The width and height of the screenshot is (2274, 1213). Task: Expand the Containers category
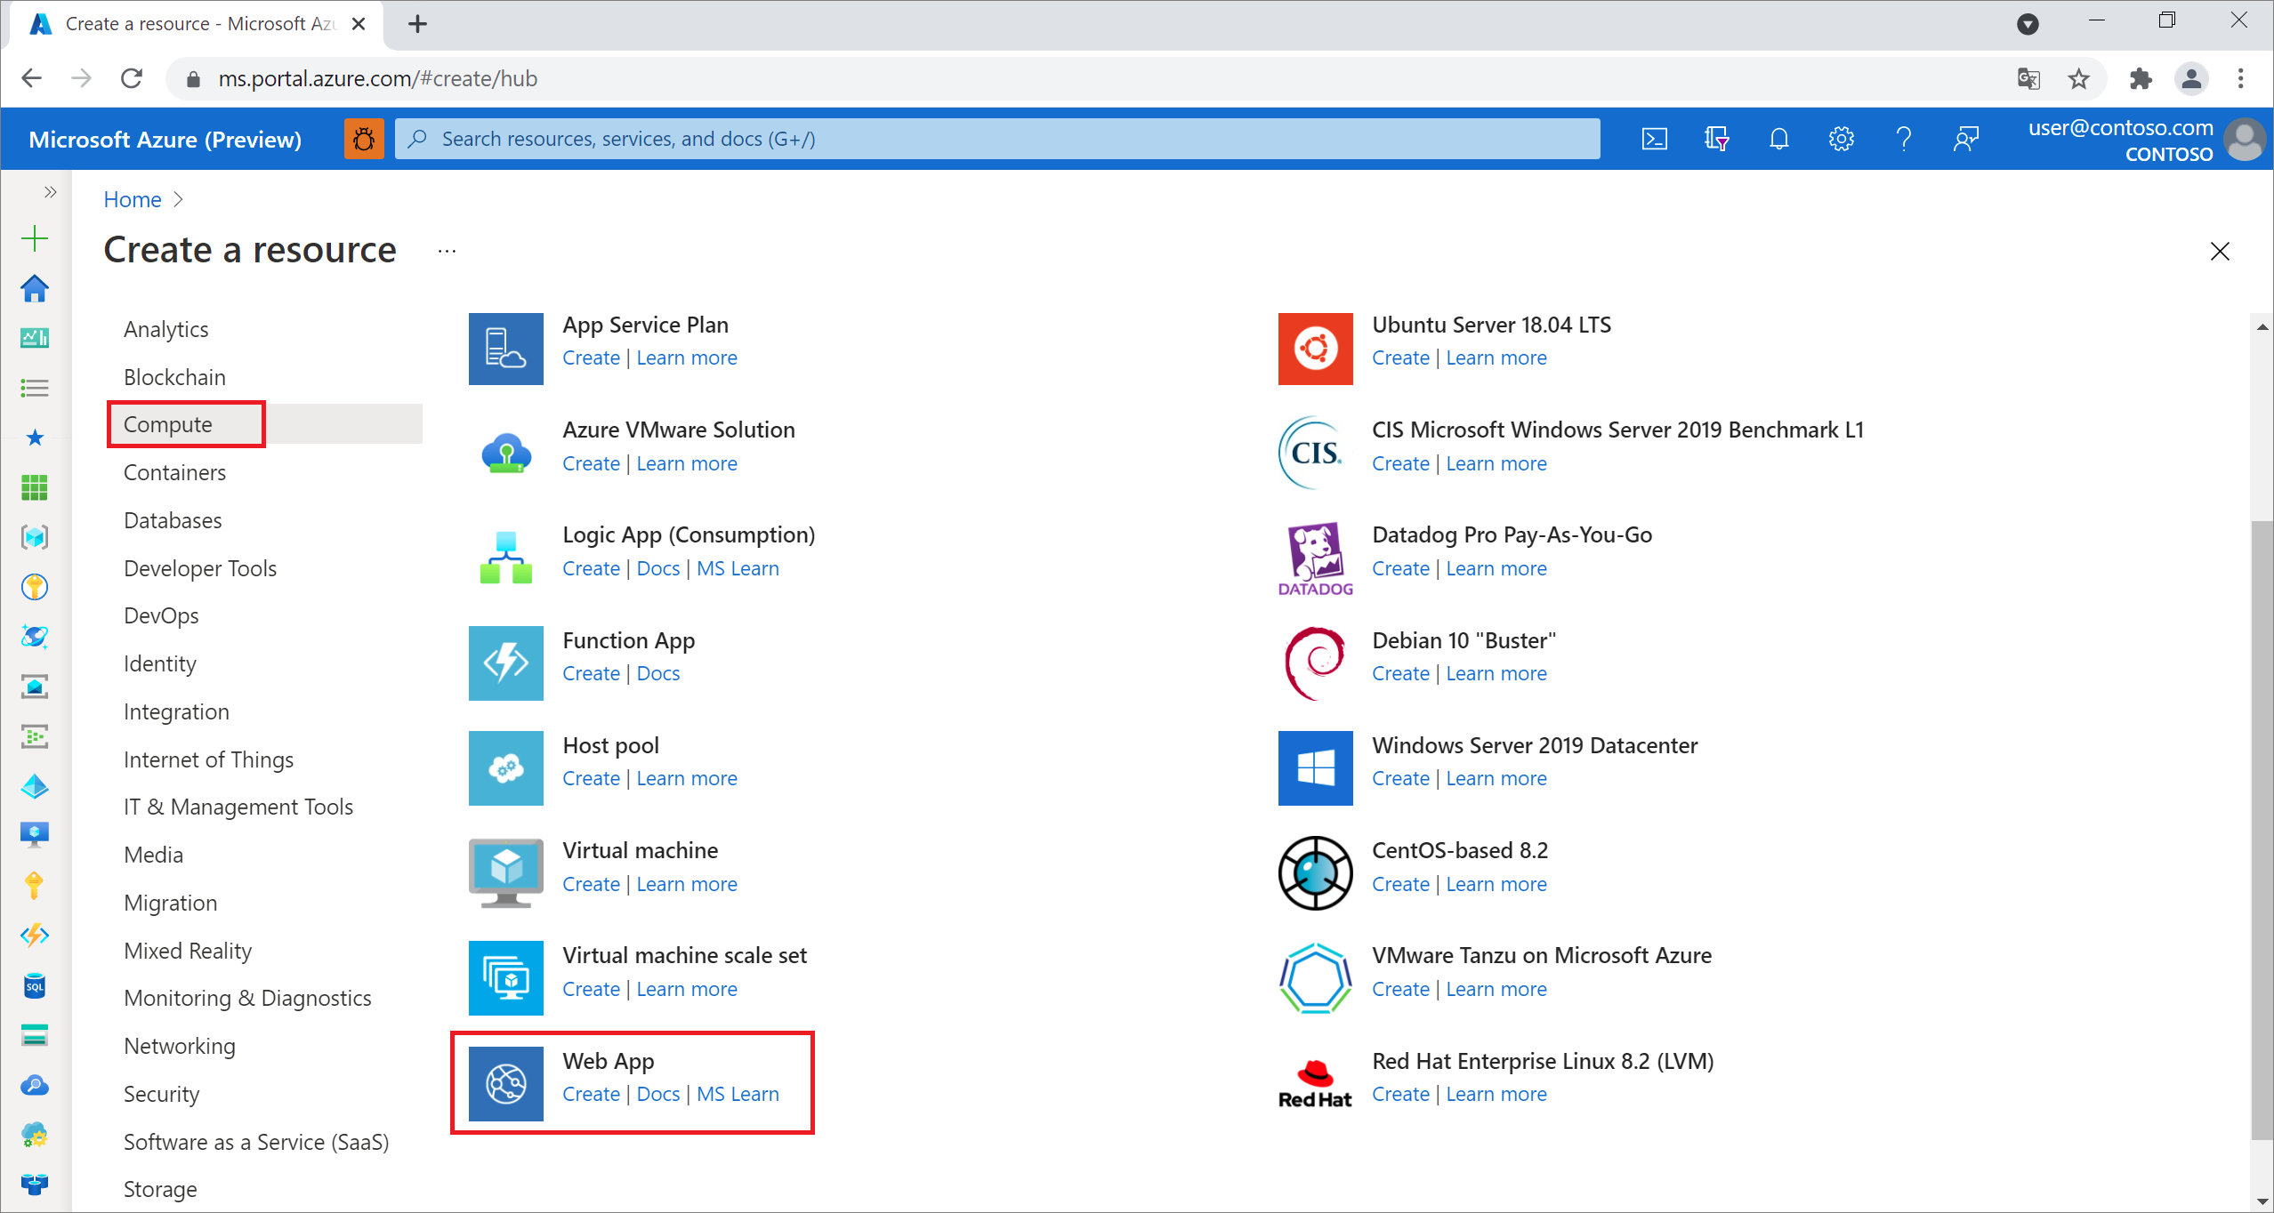click(174, 472)
